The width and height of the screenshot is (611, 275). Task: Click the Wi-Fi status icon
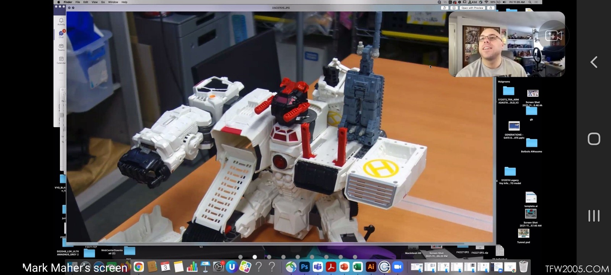pos(486,2)
